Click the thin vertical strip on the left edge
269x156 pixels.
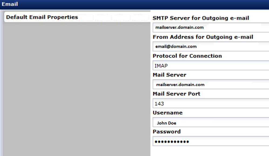pos(1,81)
